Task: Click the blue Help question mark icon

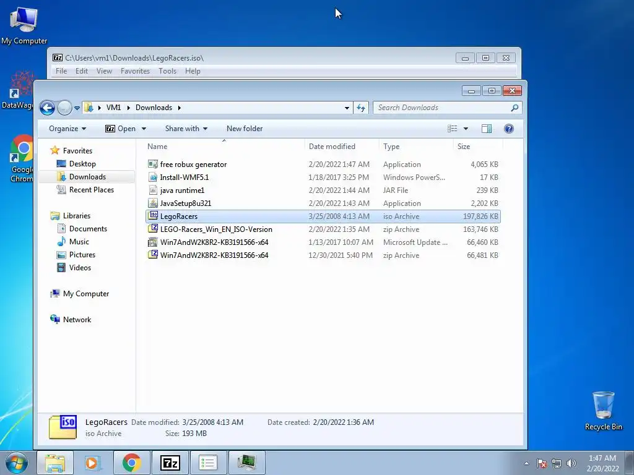Action: [509, 129]
